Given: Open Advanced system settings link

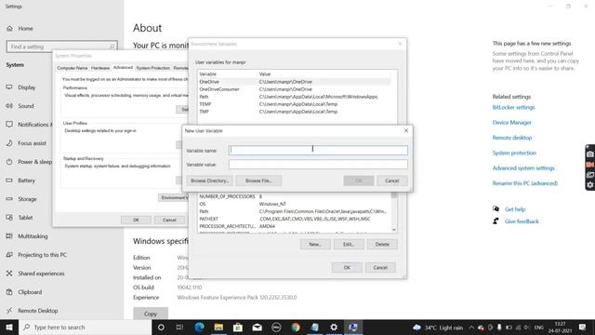Looking at the screenshot, I should click(x=523, y=168).
